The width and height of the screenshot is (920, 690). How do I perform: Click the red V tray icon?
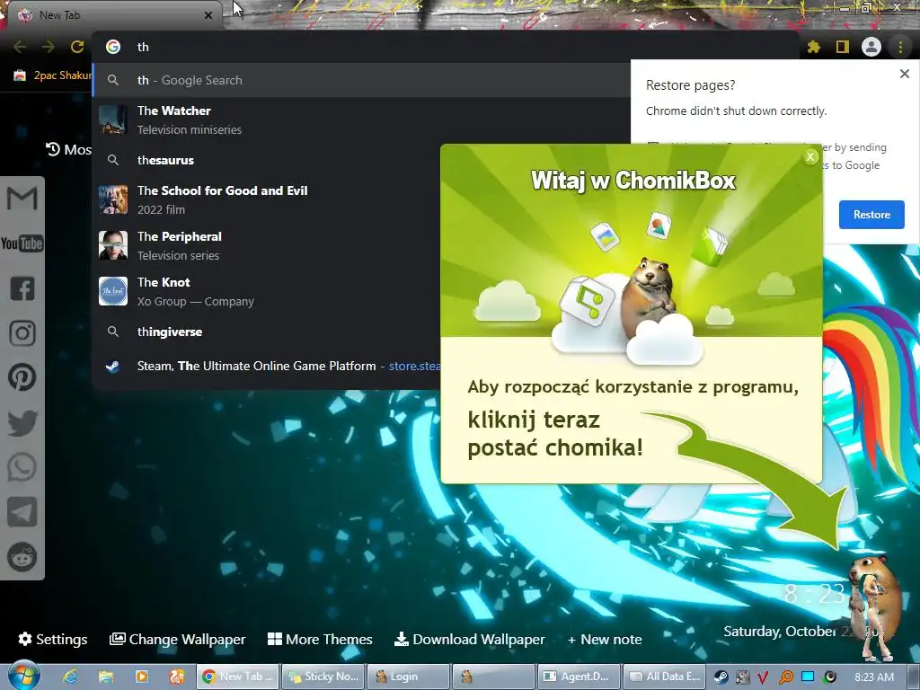click(764, 677)
